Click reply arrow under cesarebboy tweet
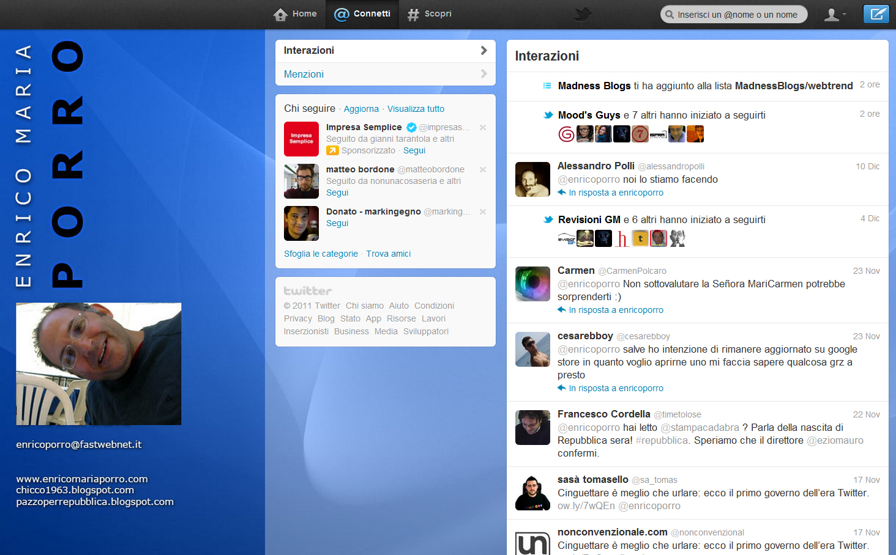The width and height of the screenshot is (896, 555). pyautogui.click(x=562, y=388)
